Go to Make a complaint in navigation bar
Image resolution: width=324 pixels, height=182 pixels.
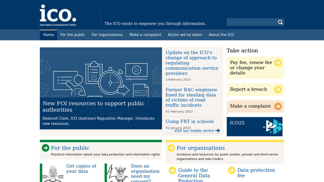pyautogui.click(x=145, y=35)
